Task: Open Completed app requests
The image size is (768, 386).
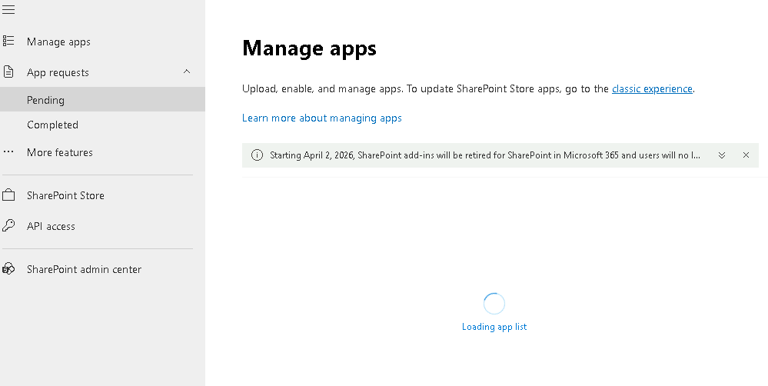Action: pyautogui.click(x=52, y=125)
